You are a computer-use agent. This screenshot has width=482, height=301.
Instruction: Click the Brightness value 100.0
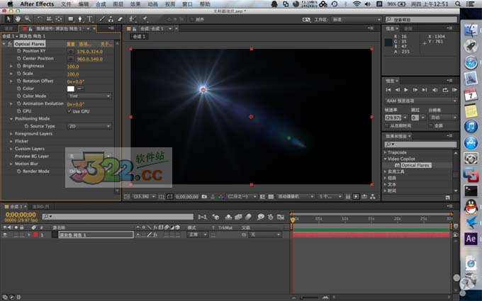[73, 67]
